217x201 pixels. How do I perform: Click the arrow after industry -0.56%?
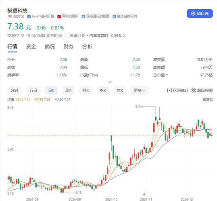(124, 36)
